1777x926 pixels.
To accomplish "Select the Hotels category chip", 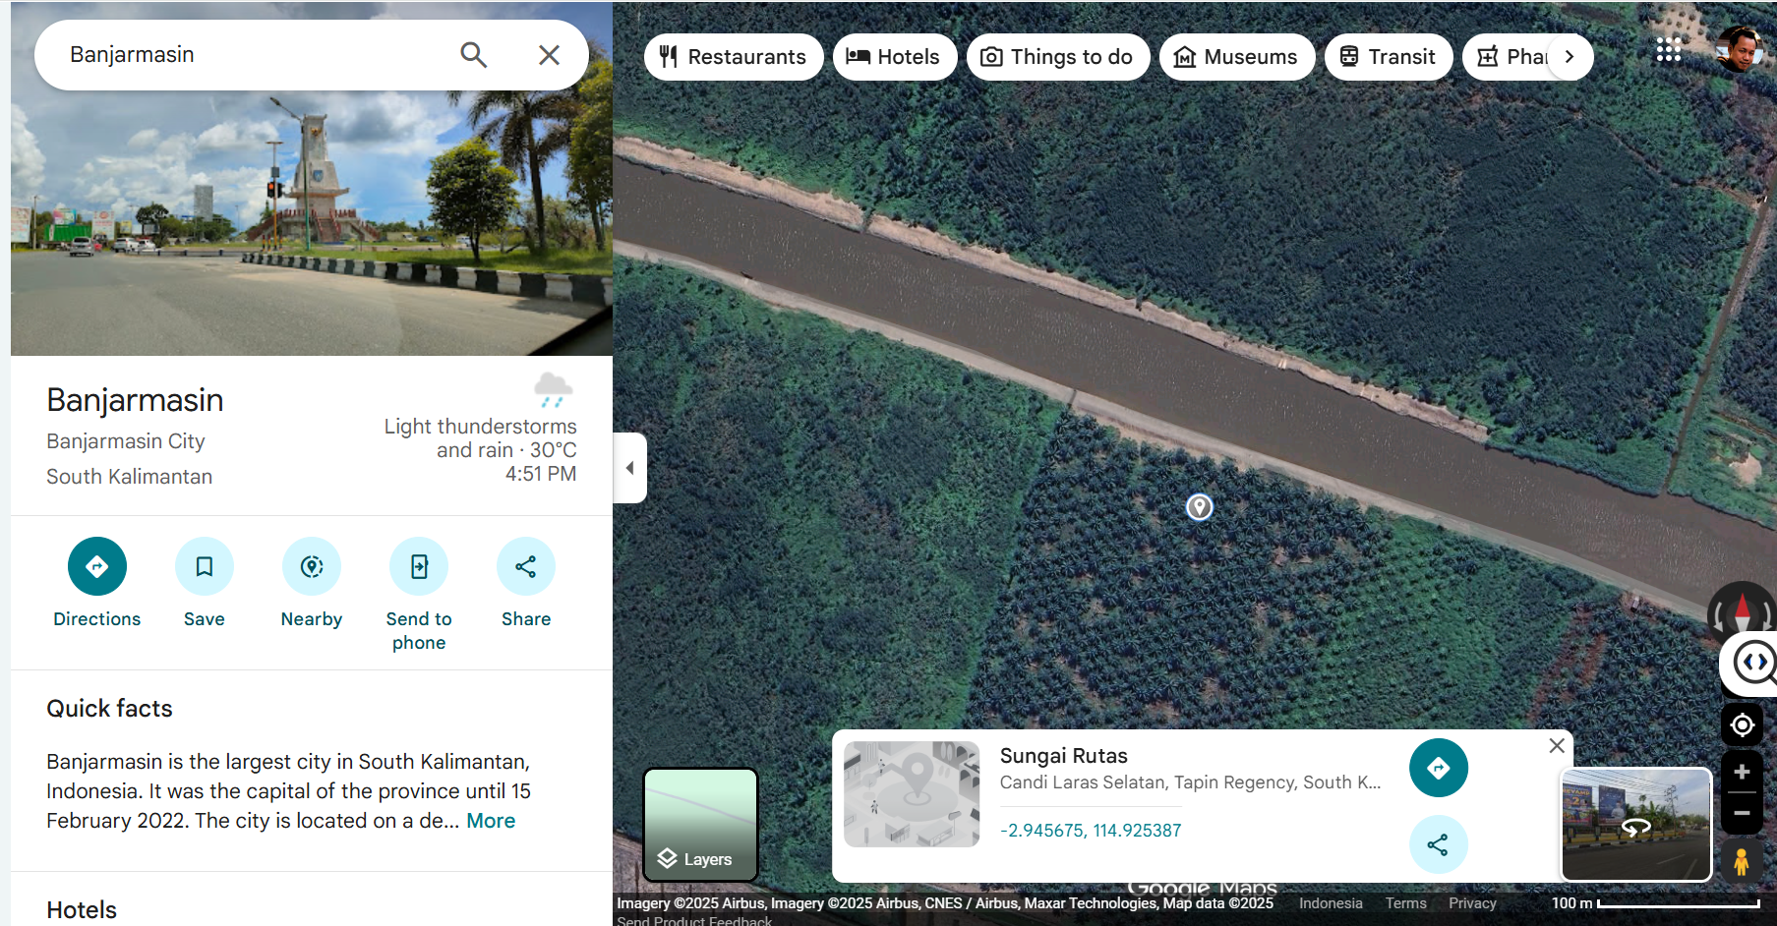I will (x=894, y=57).
